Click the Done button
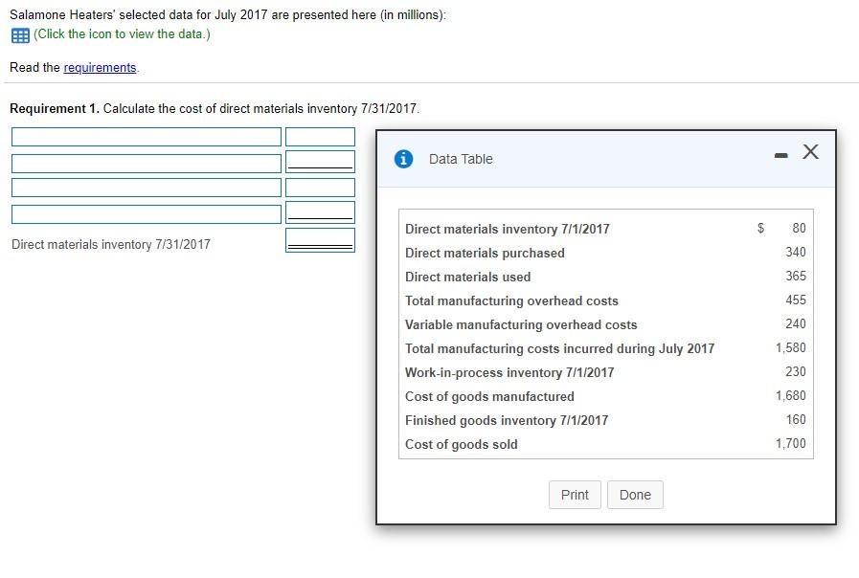 pos(635,495)
